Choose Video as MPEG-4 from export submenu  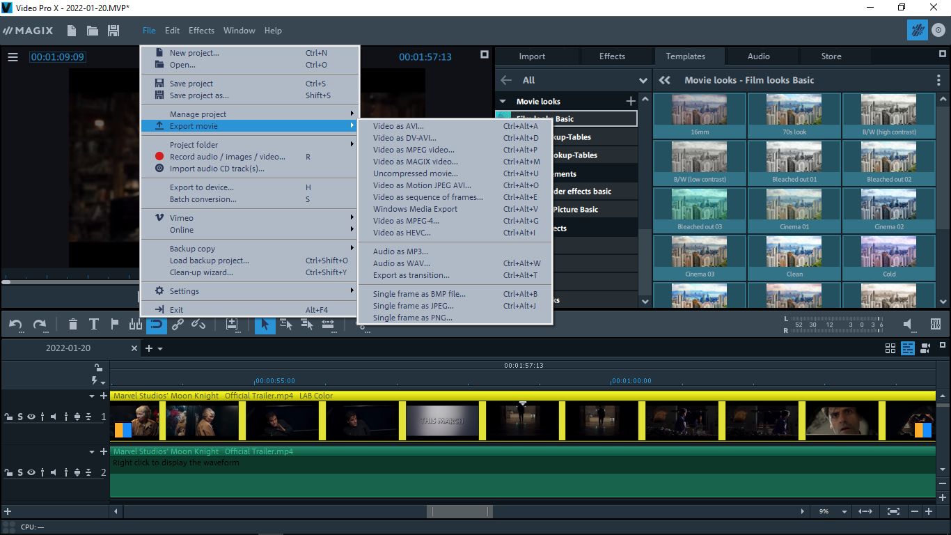(406, 221)
